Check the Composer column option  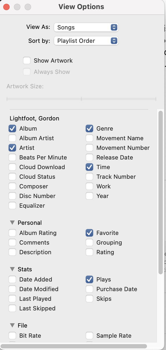pyautogui.click(x=12, y=186)
